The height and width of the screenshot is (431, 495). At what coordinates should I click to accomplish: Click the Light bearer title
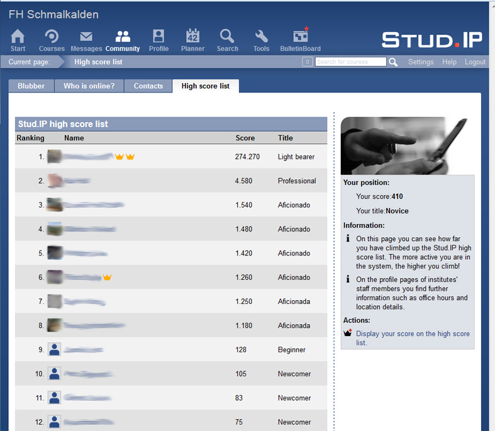point(296,157)
